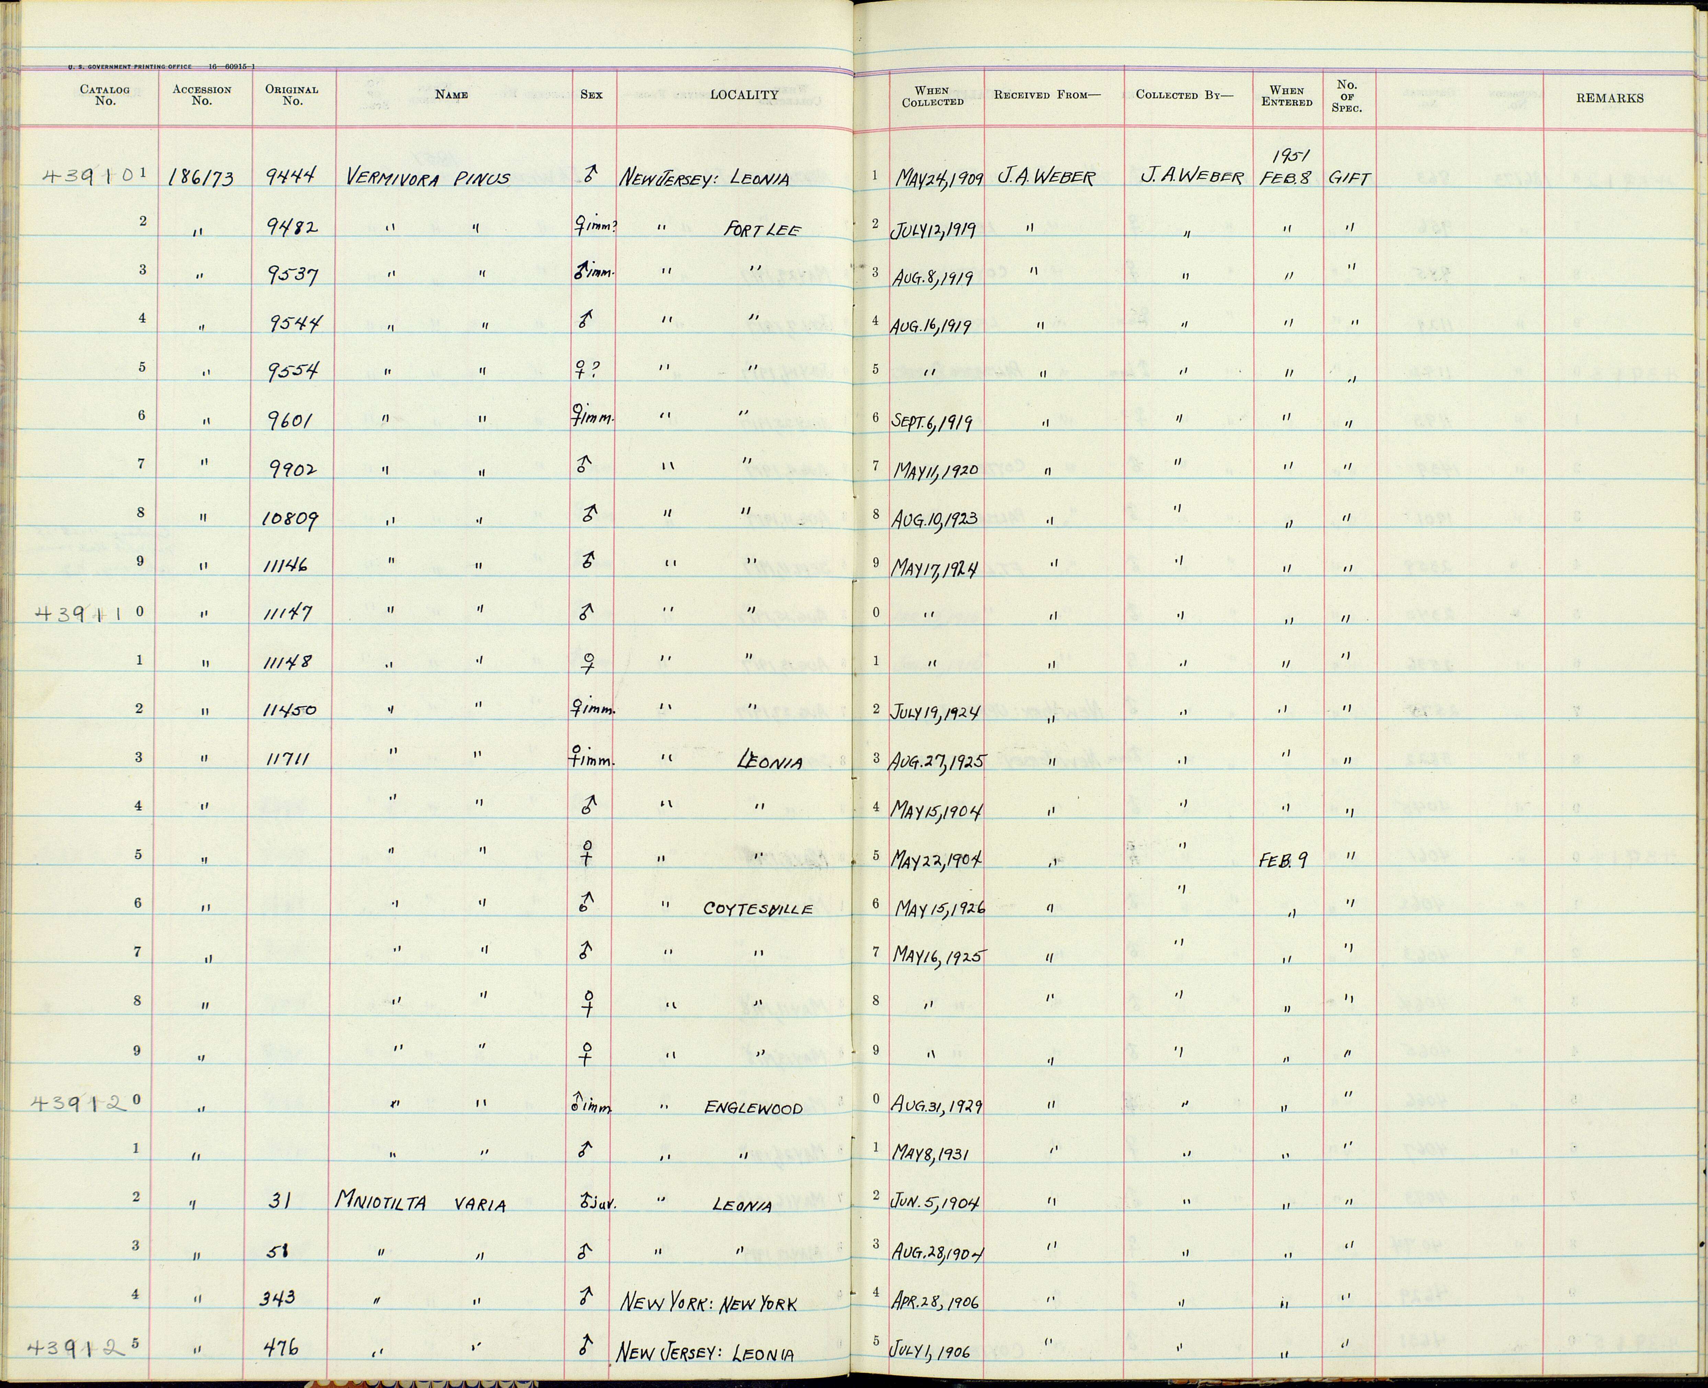Click the '1951 Feb. 8' entry date
1708x1388 pixels.
[1286, 165]
